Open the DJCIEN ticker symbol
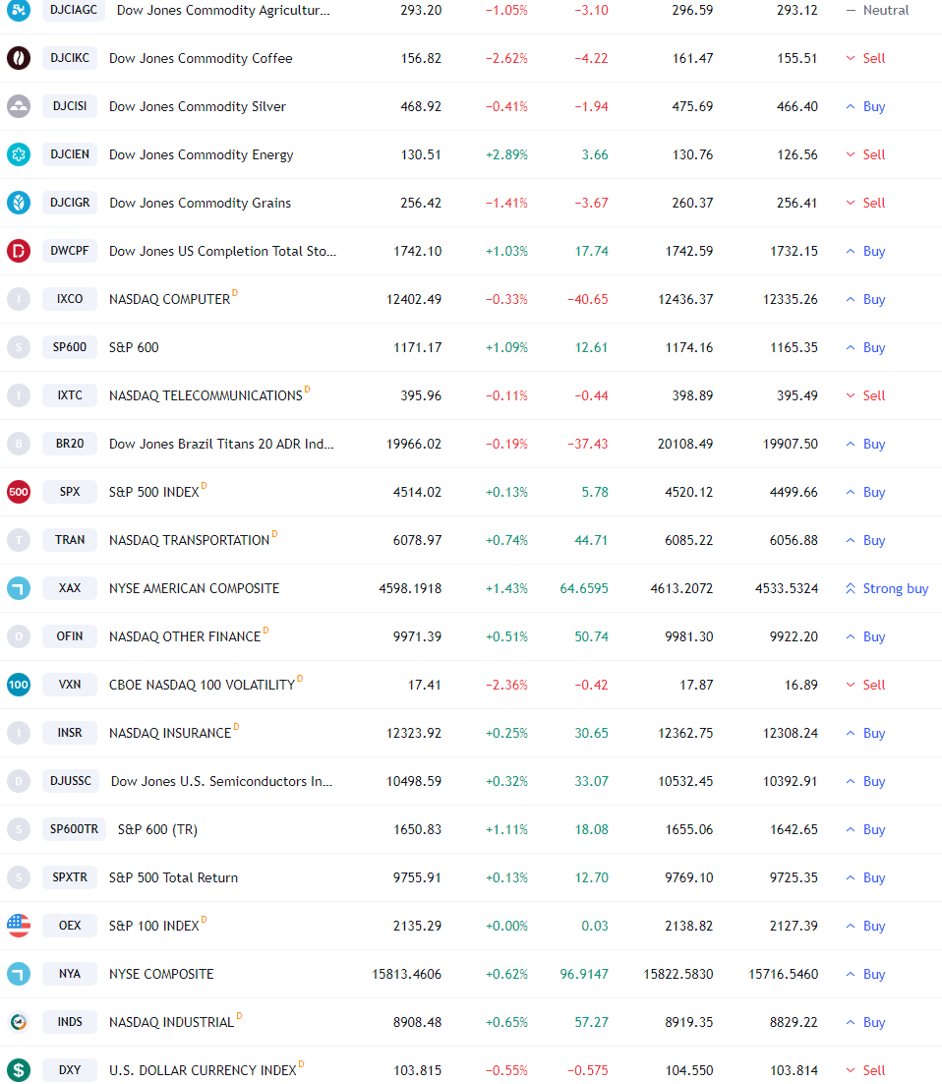Image resolution: width=942 pixels, height=1084 pixels. [70, 154]
